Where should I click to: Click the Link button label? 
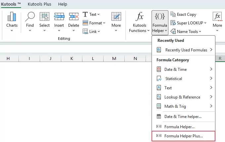click(93, 31)
